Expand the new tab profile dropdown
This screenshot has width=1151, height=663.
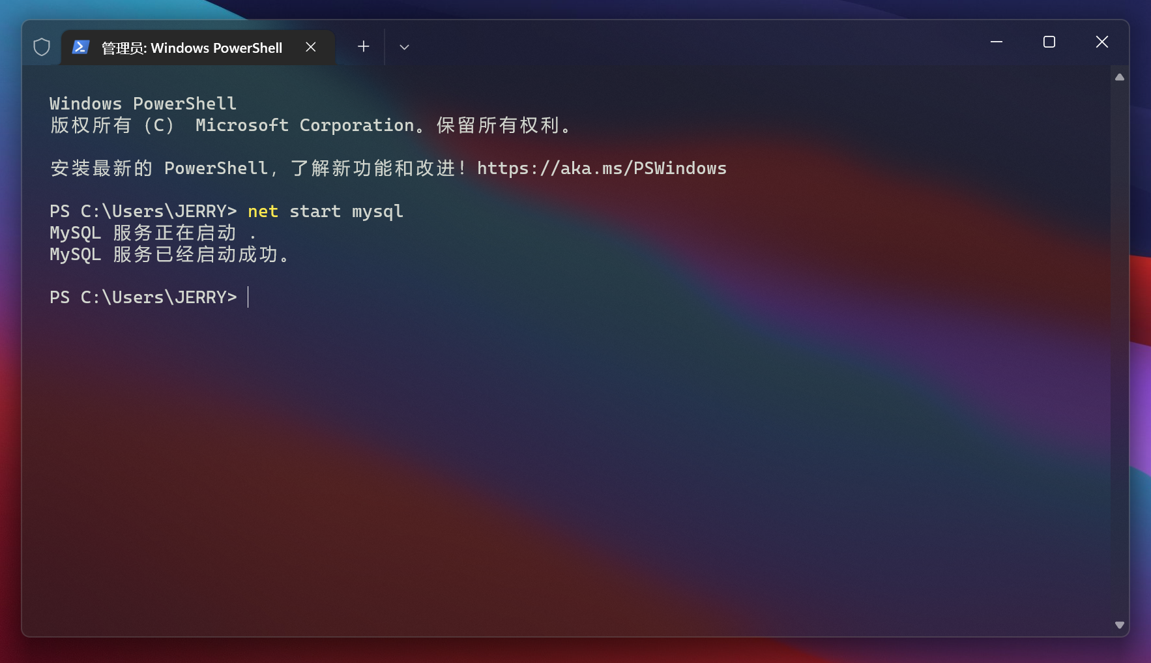404,47
